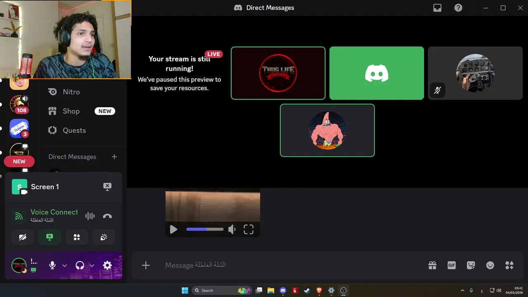The width and height of the screenshot is (528, 297).
Task: Click the LIVE badge on stream preview
Action: point(214,54)
